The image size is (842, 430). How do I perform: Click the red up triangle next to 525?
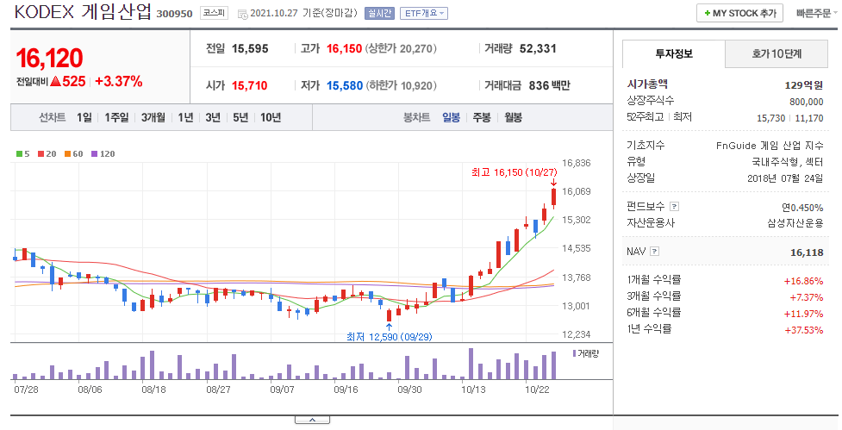pyautogui.click(x=55, y=82)
